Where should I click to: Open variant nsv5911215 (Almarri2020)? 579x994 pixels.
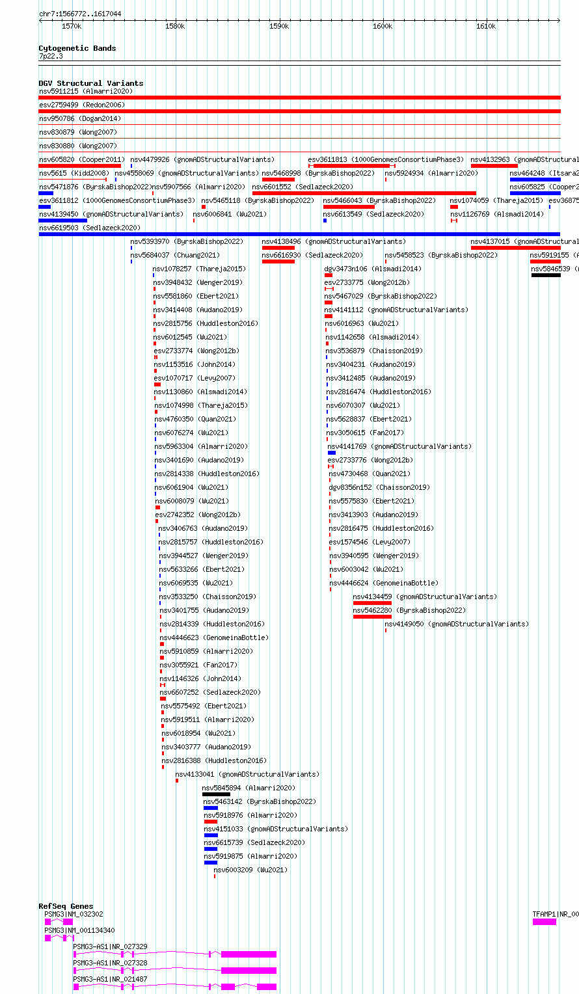pyautogui.click(x=86, y=91)
